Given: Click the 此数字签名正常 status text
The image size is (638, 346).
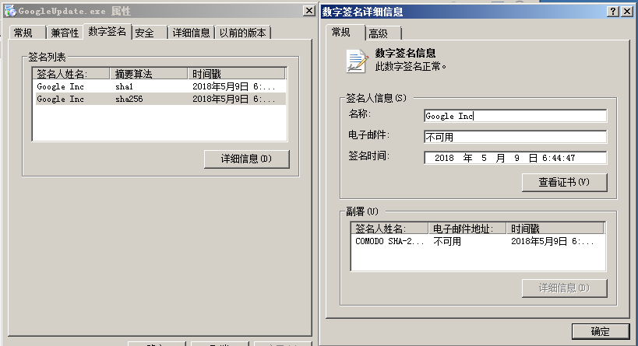Looking at the screenshot, I should [x=411, y=66].
